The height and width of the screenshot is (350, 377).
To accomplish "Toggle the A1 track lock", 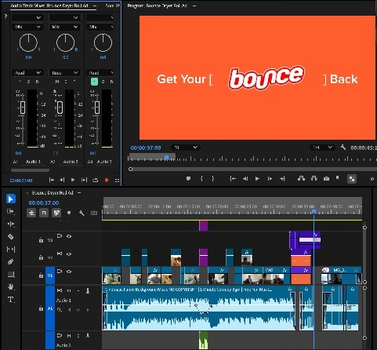I will [41, 308].
